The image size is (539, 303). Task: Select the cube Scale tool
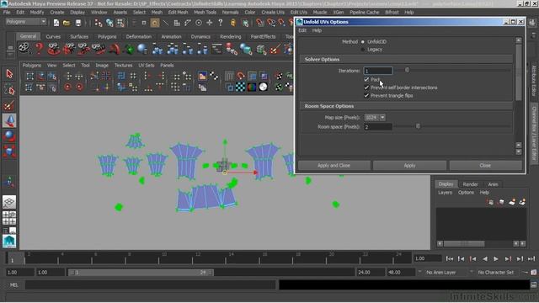[x=9, y=151]
